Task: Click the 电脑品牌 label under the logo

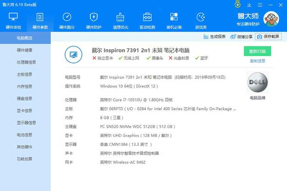Action: pyautogui.click(x=258, y=98)
